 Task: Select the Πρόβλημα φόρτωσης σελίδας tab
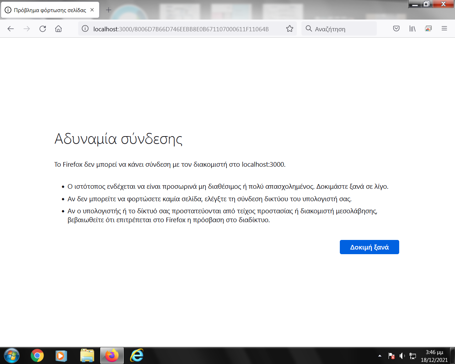pos(50,10)
